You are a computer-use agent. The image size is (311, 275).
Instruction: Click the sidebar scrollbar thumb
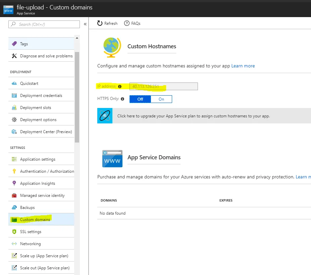coord(77,97)
